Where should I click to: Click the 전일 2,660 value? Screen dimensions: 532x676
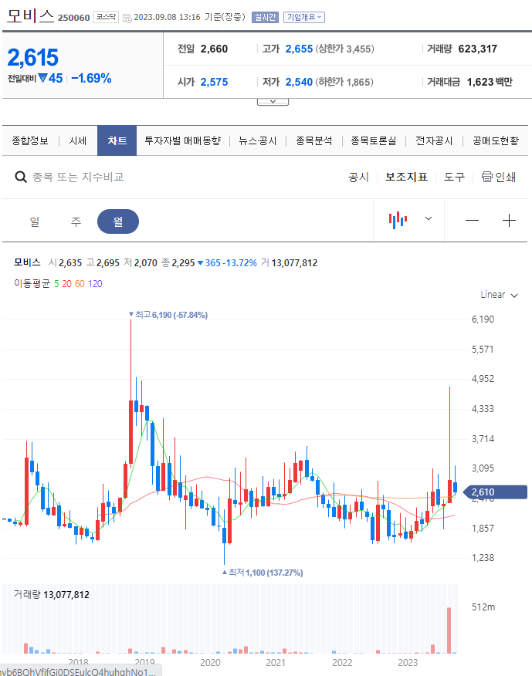214,49
